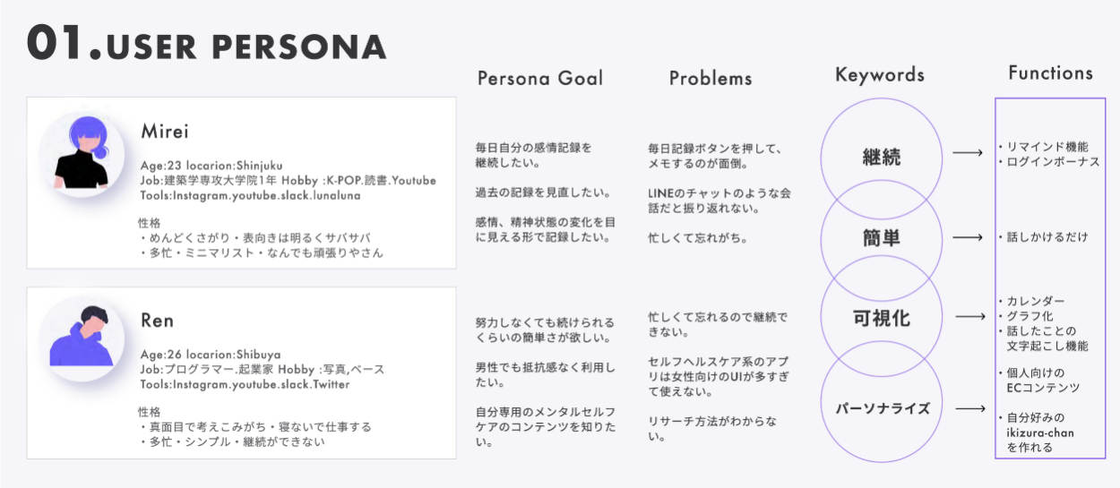The height and width of the screenshot is (488, 1120).
Task: Select the 可視化 keyword circle
Action: point(881,319)
